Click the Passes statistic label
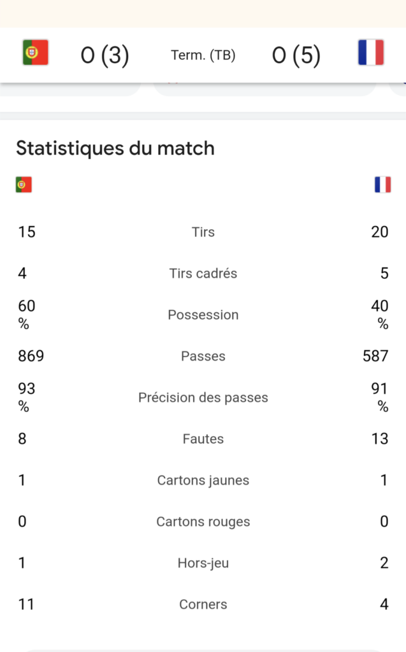Viewport: 406px width, 652px height. [x=203, y=356]
